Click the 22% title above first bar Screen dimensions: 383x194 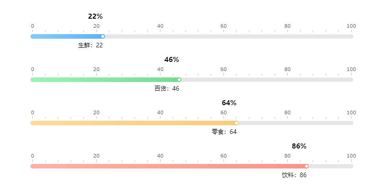click(x=95, y=16)
